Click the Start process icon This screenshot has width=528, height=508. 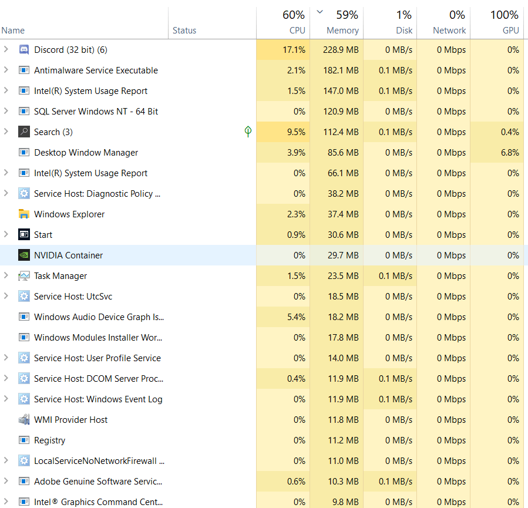pos(24,235)
